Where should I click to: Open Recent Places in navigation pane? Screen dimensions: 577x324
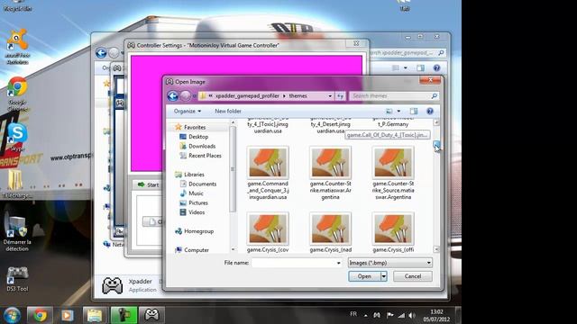click(x=205, y=156)
